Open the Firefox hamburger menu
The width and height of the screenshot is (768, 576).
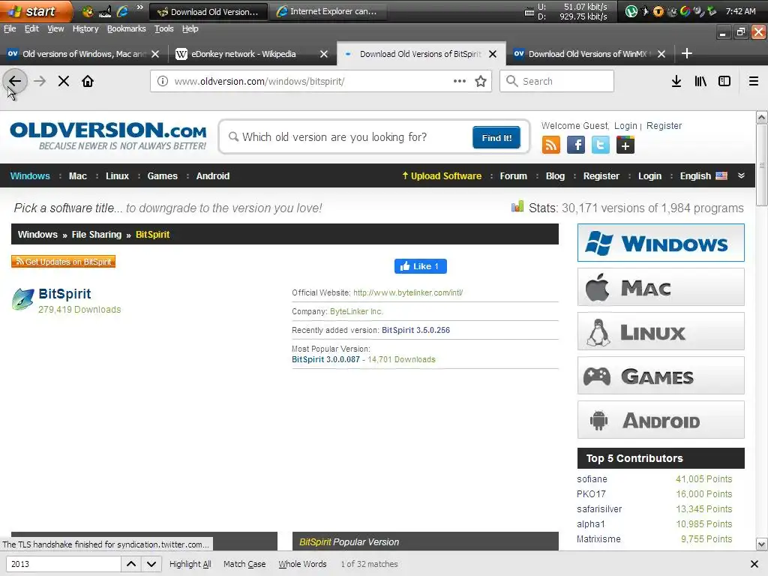pos(753,81)
